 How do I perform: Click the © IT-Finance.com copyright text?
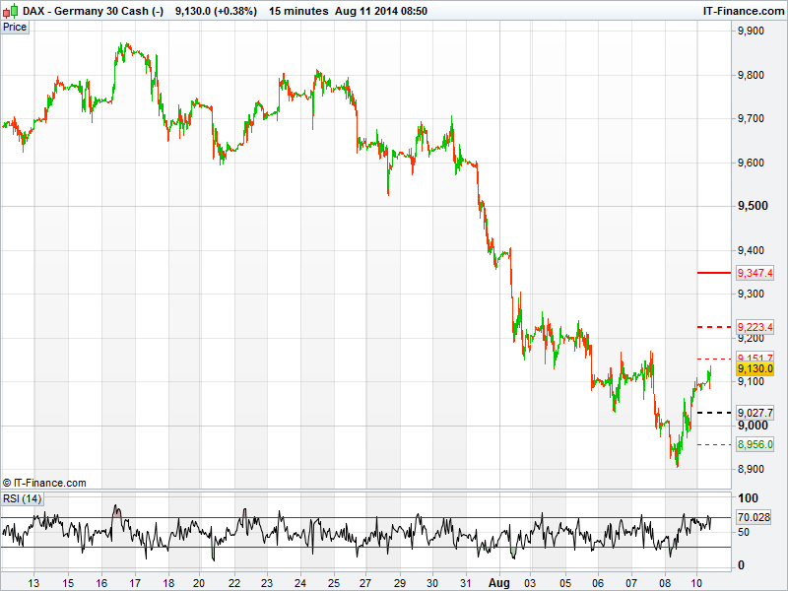tap(44, 483)
